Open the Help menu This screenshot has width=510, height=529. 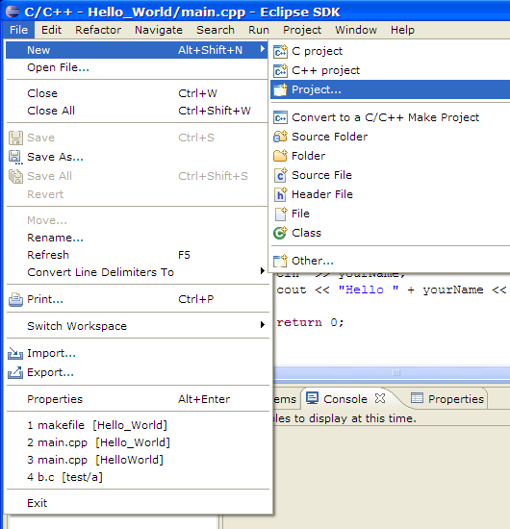(x=402, y=30)
